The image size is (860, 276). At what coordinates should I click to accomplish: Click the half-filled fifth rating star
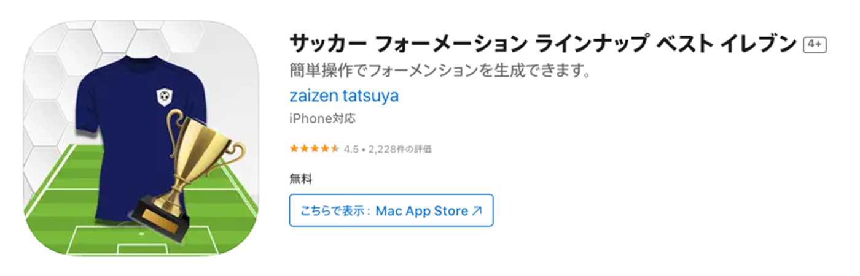point(335,149)
